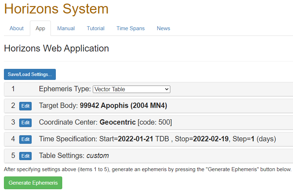Click the start date 2022-01-21
293x191 pixels.
(136, 139)
